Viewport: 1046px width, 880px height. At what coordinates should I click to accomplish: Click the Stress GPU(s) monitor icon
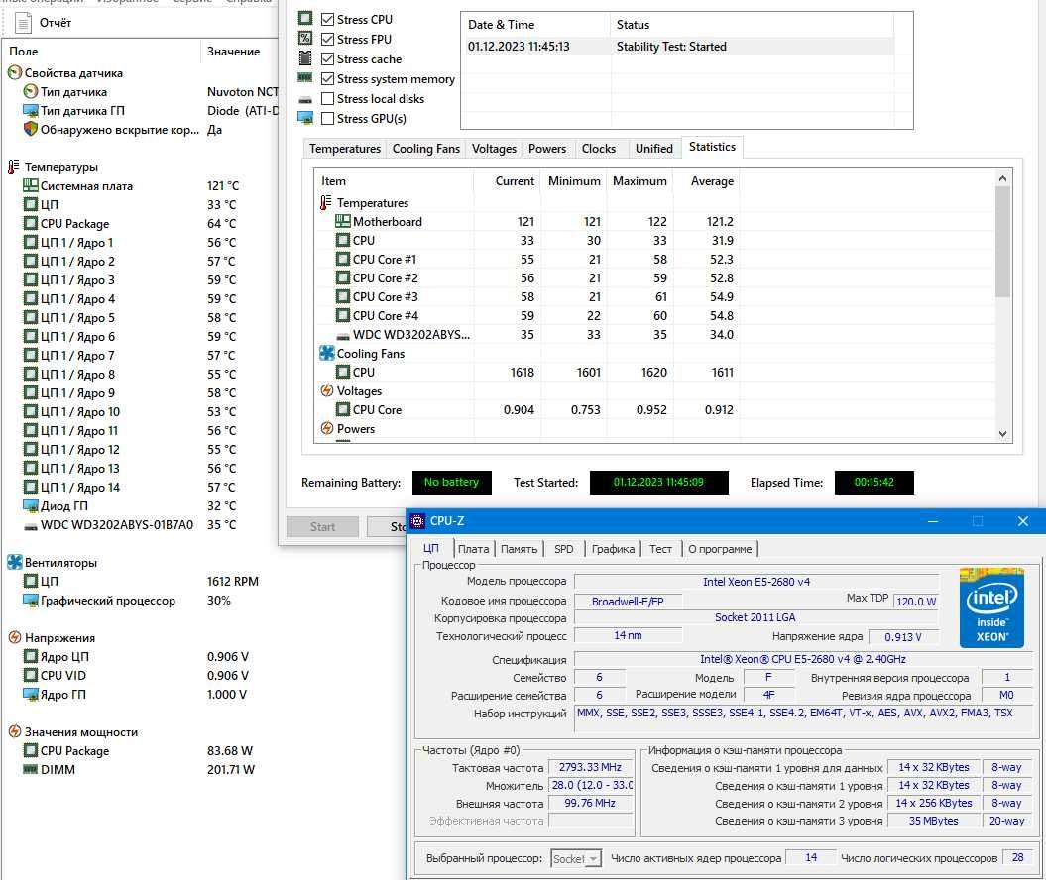click(x=304, y=118)
